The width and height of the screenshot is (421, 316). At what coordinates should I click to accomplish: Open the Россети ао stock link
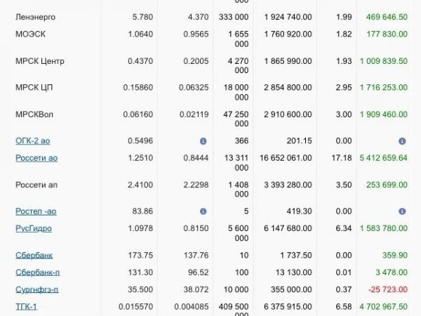(x=36, y=158)
